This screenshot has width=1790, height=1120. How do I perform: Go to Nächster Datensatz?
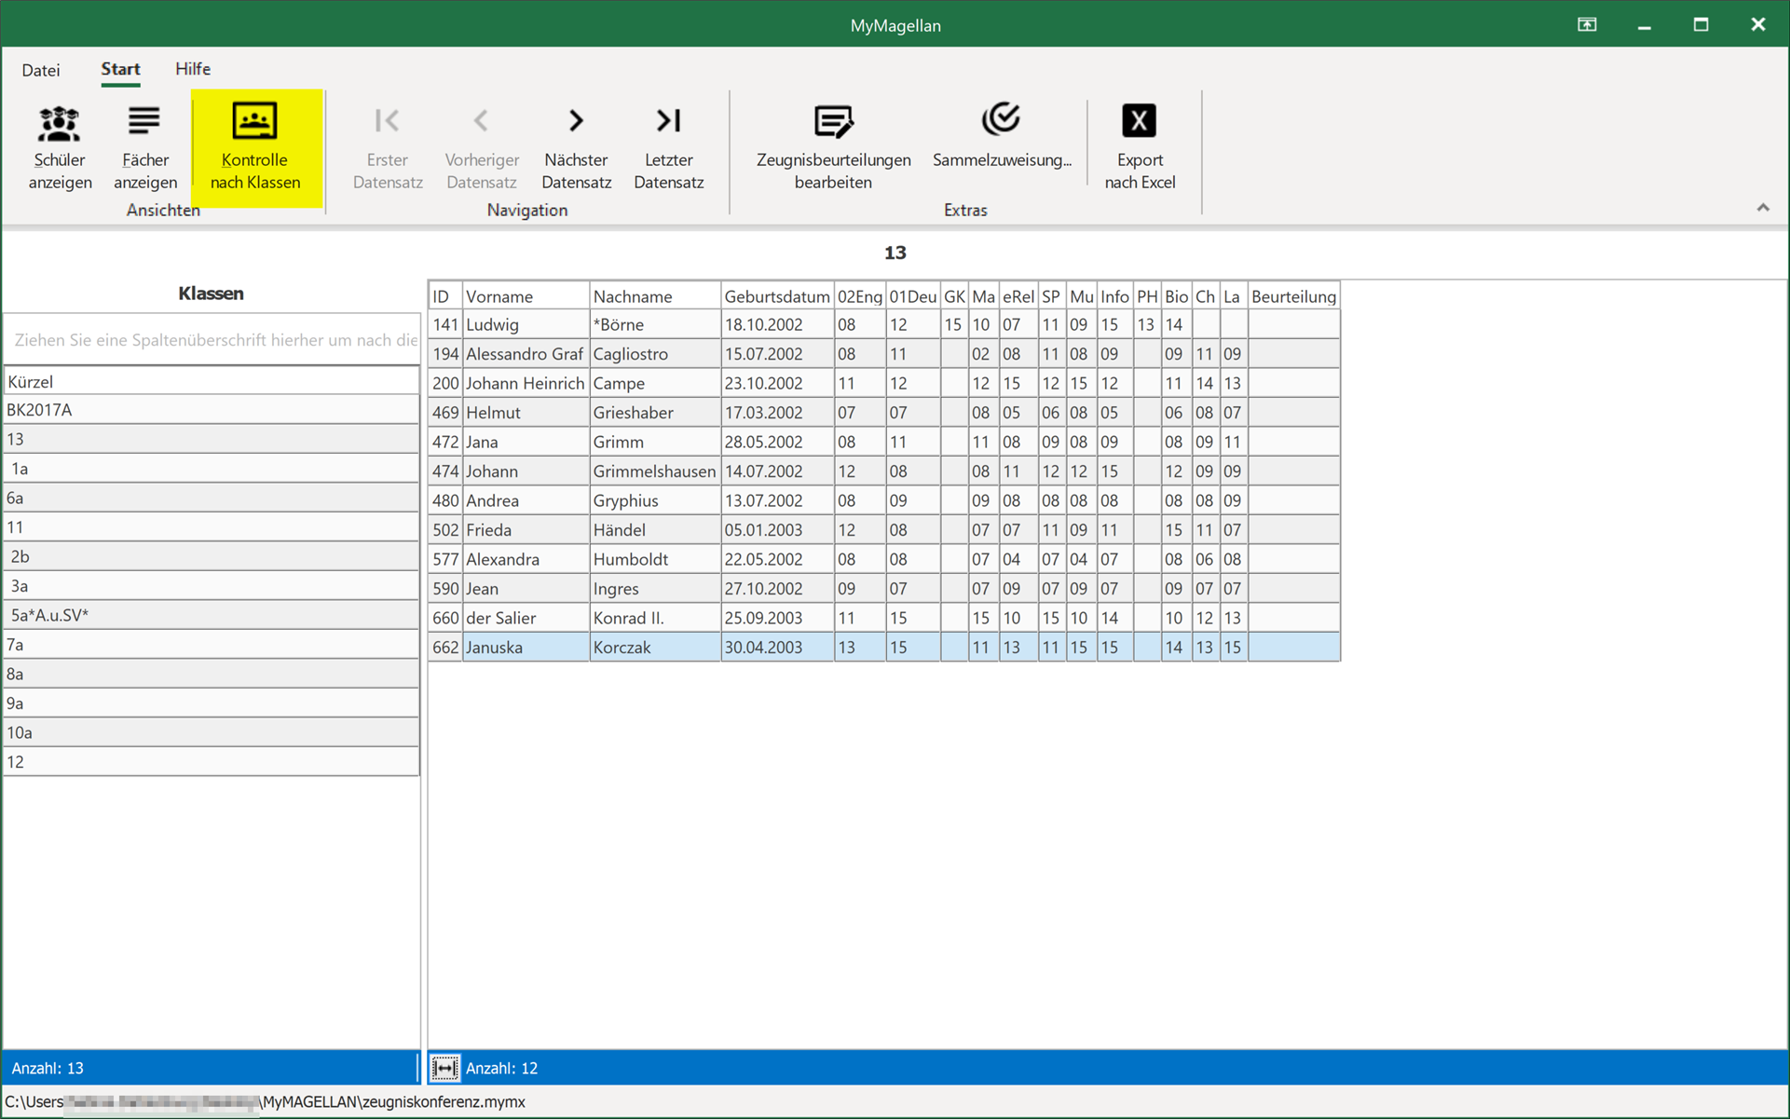click(x=576, y=147)
